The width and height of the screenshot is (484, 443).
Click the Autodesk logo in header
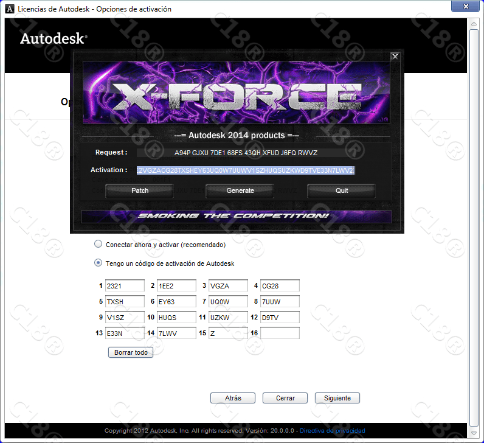point(54,38)
